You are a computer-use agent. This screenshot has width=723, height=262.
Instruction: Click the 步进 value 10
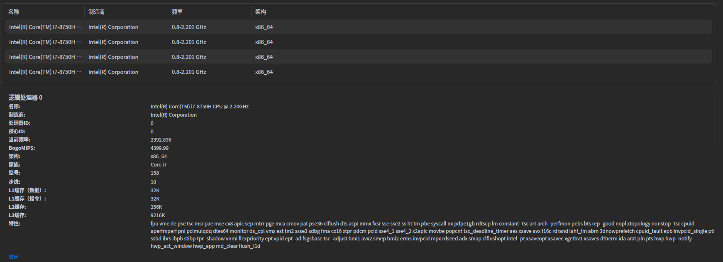pos(154,182)
